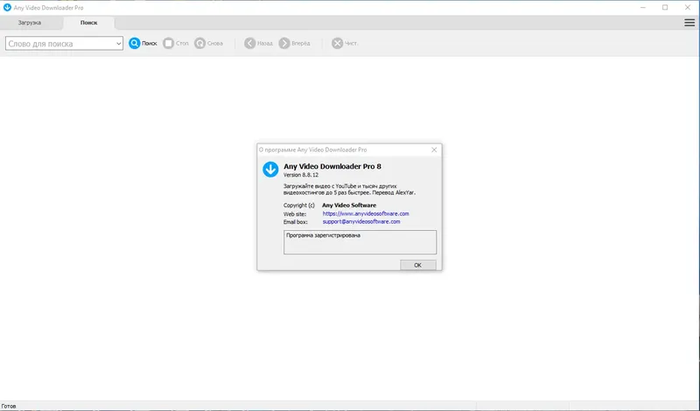
Task: Maximize the main application window
Action: click(665, 8)
